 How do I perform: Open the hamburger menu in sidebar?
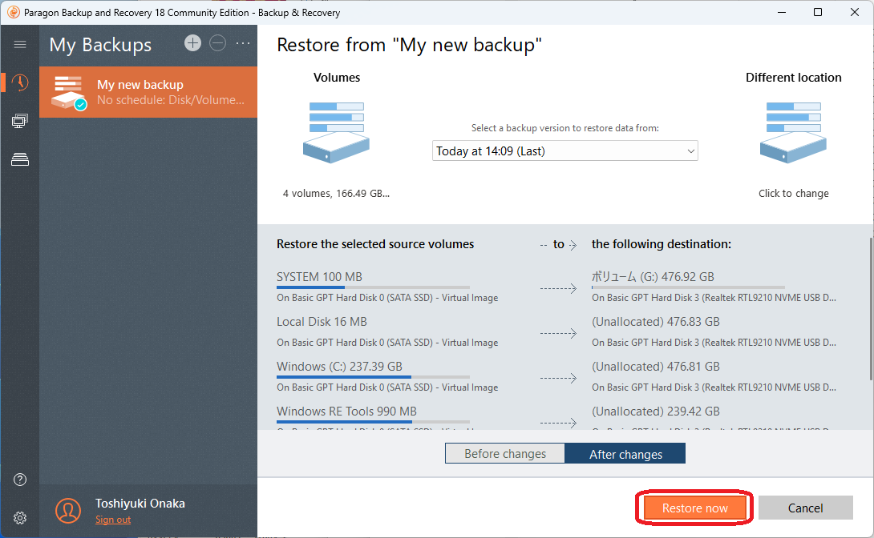pyautogui.click(x=20, y=45)
